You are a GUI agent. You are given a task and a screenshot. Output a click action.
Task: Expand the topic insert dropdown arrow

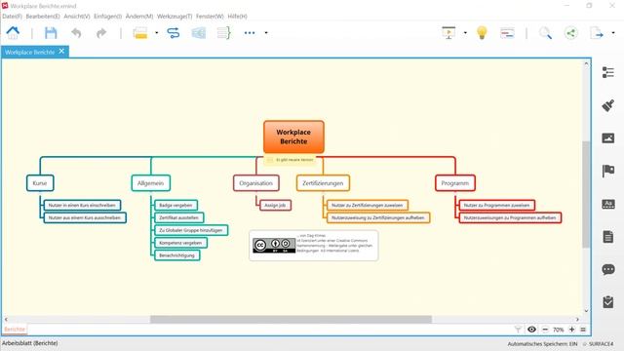pos(156,33)
